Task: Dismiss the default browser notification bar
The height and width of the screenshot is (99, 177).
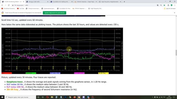Action: (x=175, y=13)
